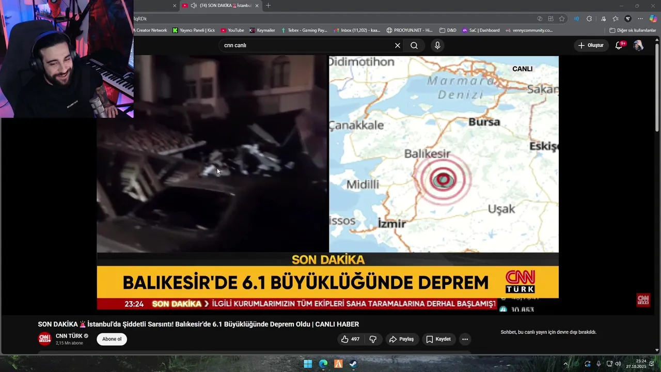Open the volume control in system tray
This screenshot has width=661, height=372.
(618, 364)
